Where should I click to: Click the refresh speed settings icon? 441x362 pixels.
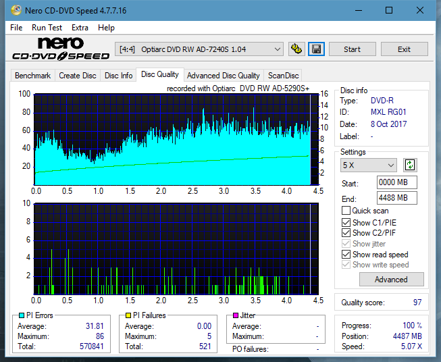(x=410, y=165)
